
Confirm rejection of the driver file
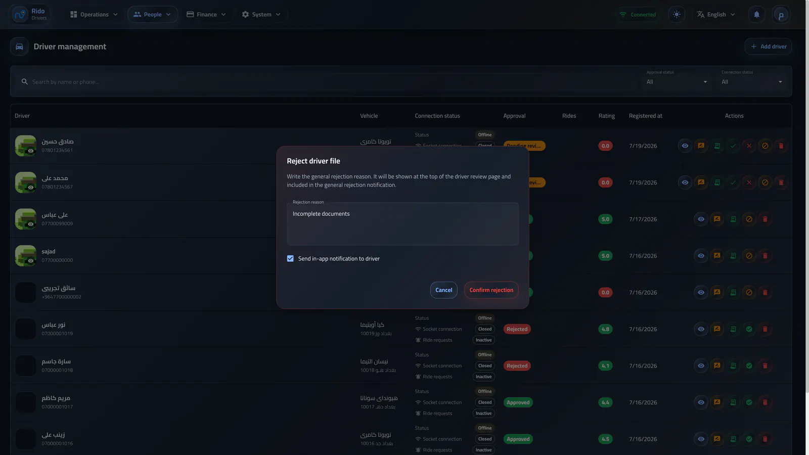click(491, 290)
